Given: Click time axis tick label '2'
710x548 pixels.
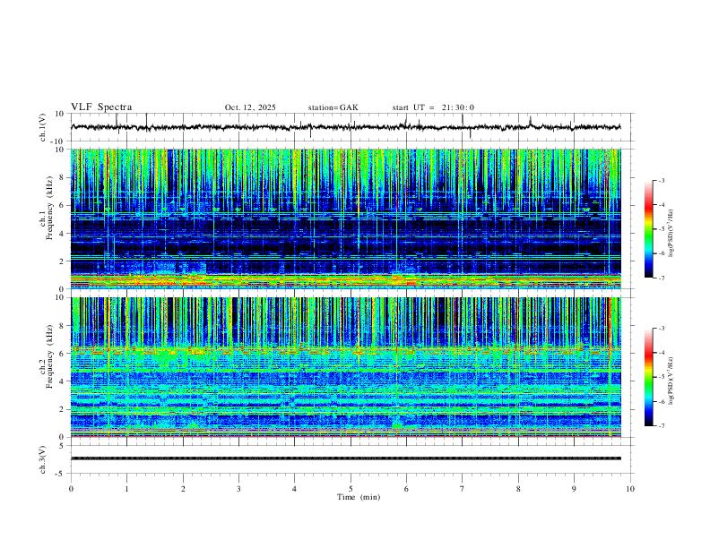Looking at the screenshot, I should (183, 489).
